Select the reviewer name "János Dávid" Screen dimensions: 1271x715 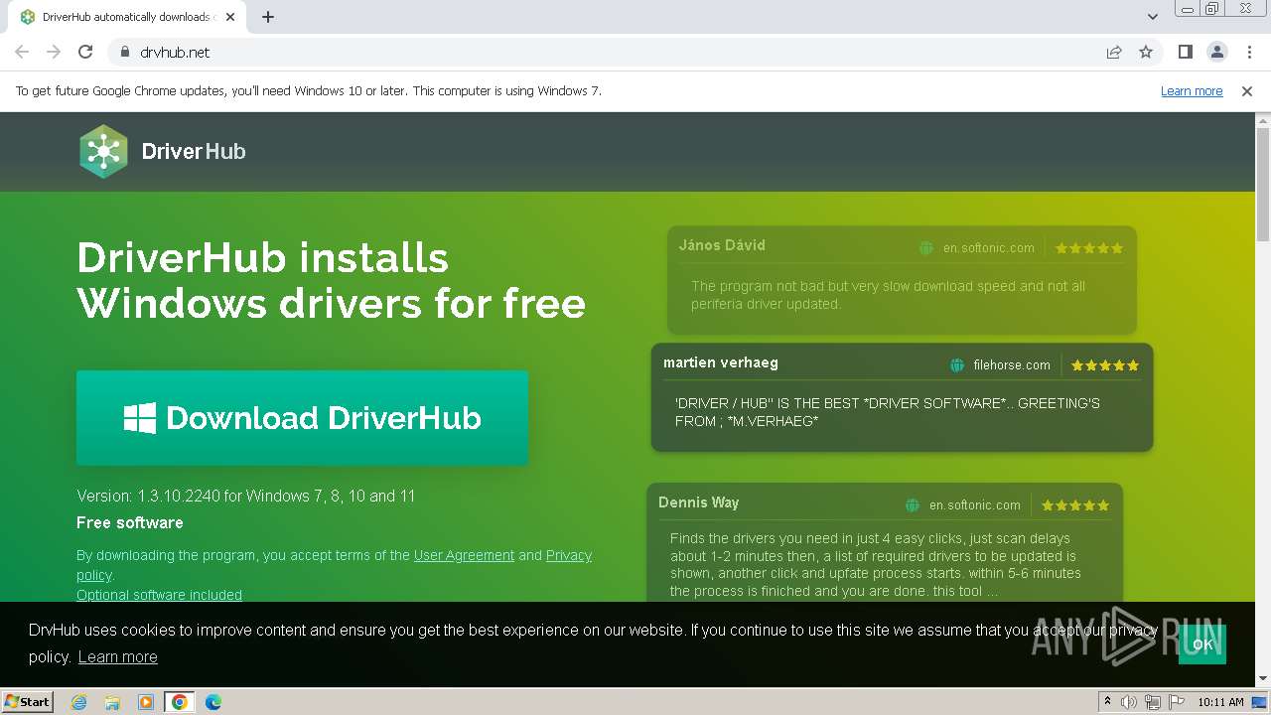(x=722, y=245)
